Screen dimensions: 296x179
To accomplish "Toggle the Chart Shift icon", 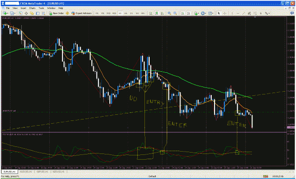I will coord(188,13).
